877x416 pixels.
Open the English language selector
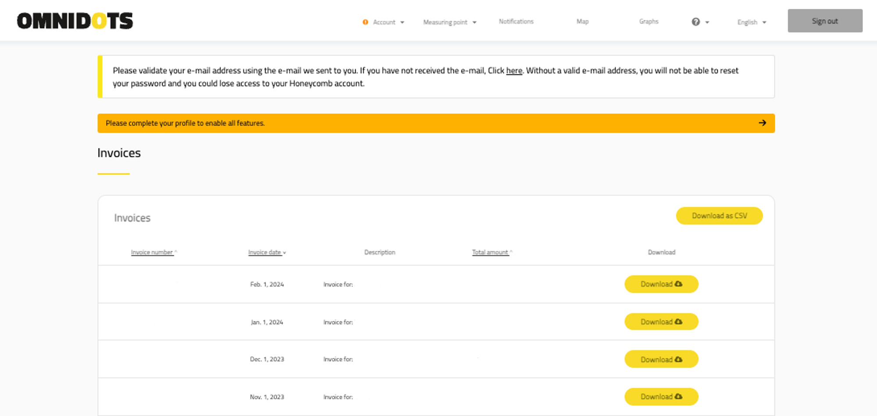(x=751, y=22)
